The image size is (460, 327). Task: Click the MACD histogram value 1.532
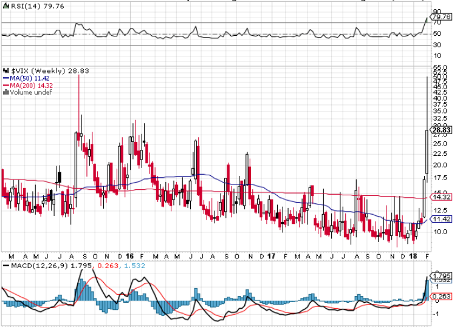134,266
